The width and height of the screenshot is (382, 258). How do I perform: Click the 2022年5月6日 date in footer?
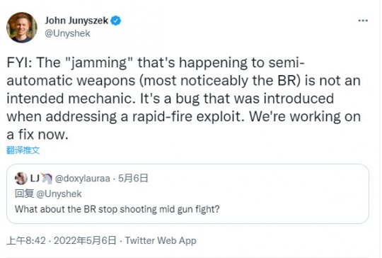pos(85,241)
